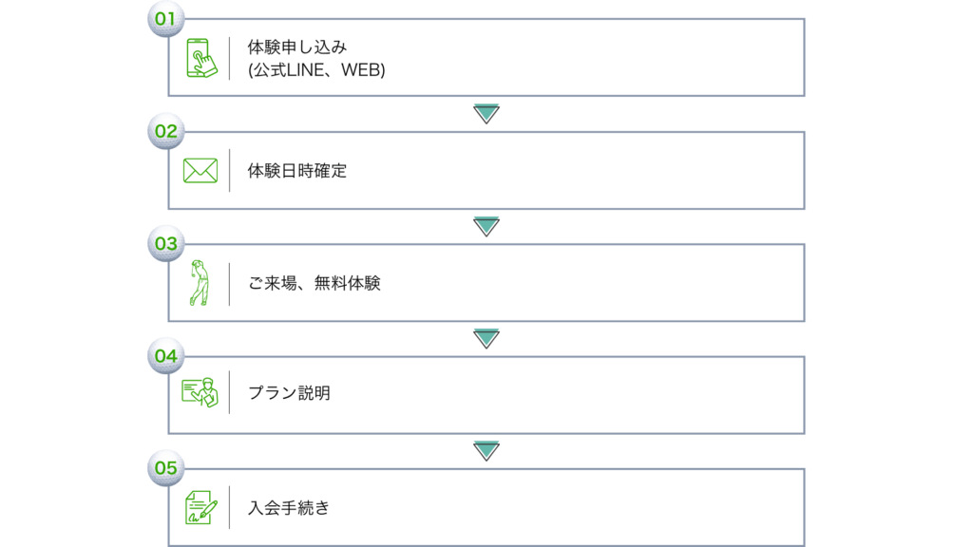Viewport: 973px width, 547px height.
Task: Click the 体験申し込み text
Action: pos(294,47)
